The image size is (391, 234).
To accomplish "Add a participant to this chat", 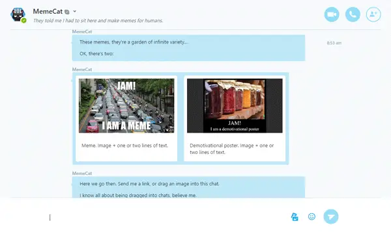I will [373, 14].
